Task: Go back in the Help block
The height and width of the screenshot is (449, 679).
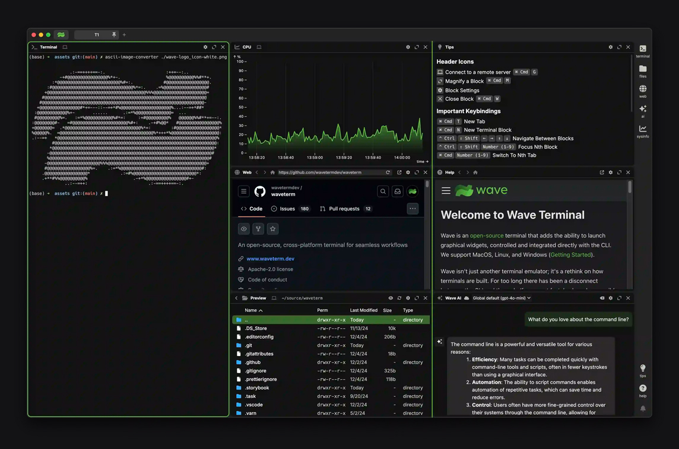Action: click(x=460, y=172)
